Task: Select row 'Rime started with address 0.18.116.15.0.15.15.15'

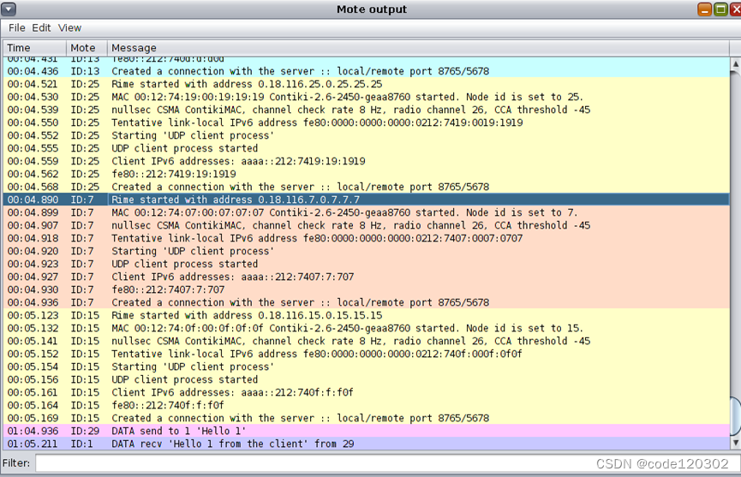Action: (367, 315)
